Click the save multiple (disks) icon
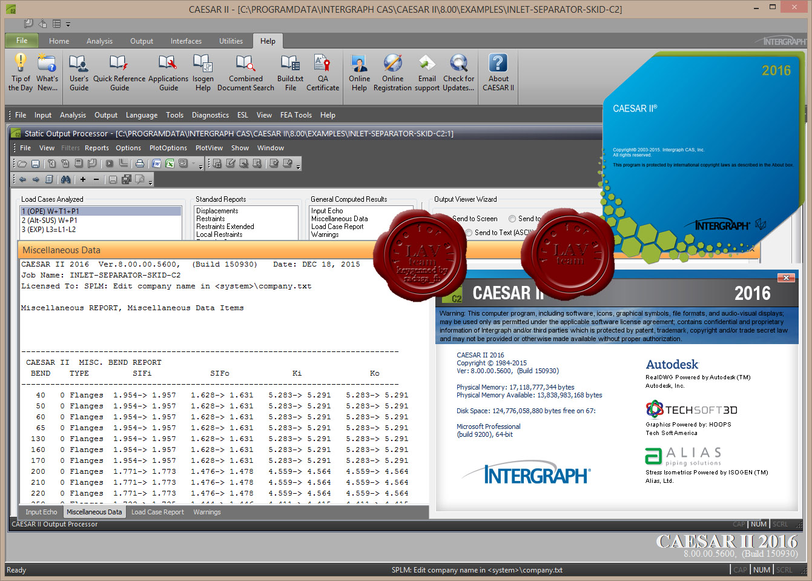The image size is (812, 581). (127, 179)
